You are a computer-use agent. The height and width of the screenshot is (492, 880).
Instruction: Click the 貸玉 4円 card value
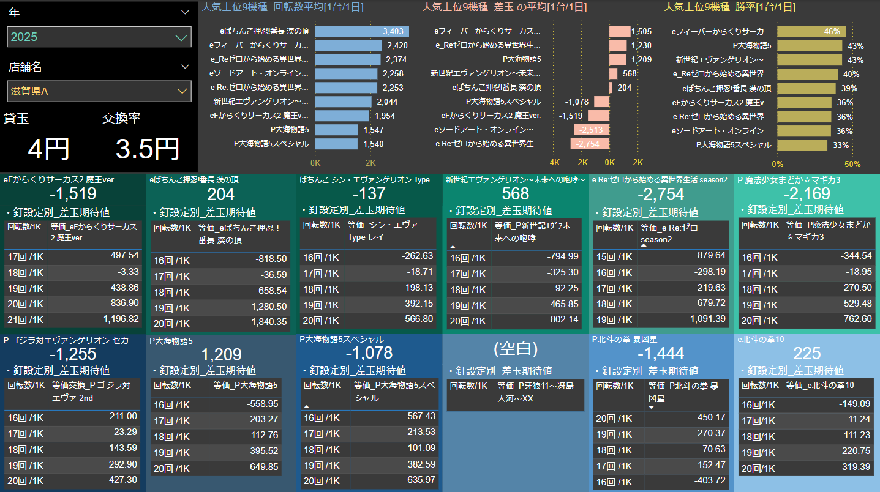[x=48, y=149]
